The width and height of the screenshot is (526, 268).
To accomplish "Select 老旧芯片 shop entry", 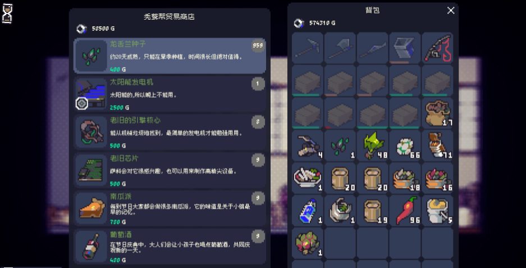I will coord(170,170).
